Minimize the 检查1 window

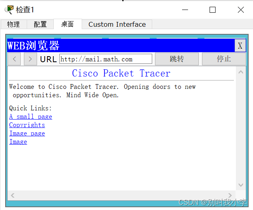tap(185, 10)
